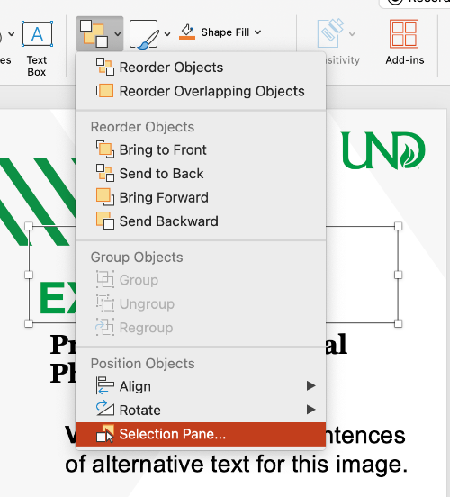
Task: Click the Send to Back icon
Action: [x=105, y=173]
